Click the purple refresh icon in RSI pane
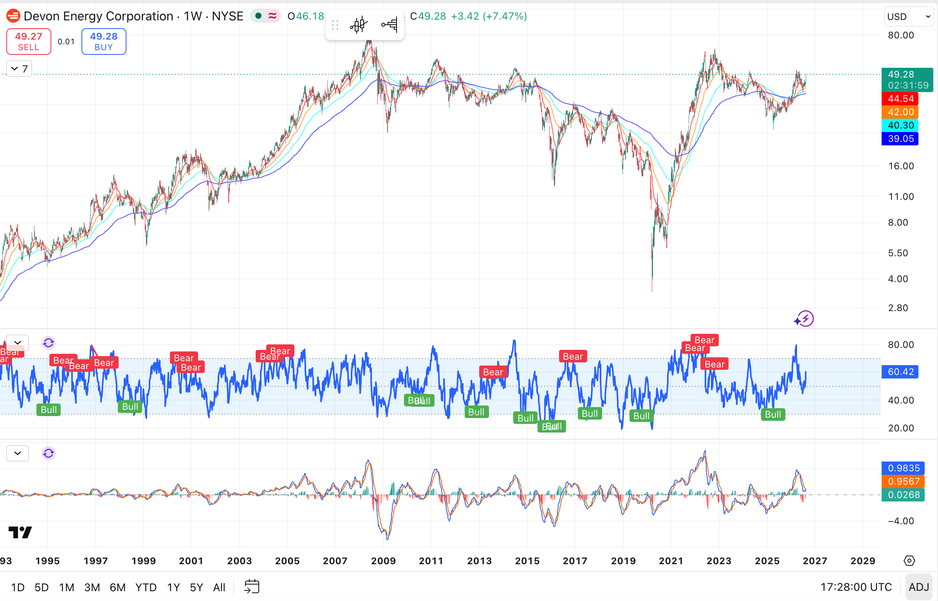 [x=49, y=343]
